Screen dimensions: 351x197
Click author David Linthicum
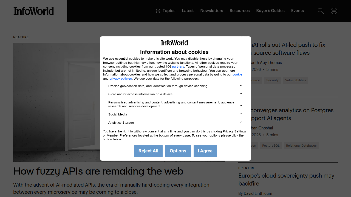tap(258, 193)
